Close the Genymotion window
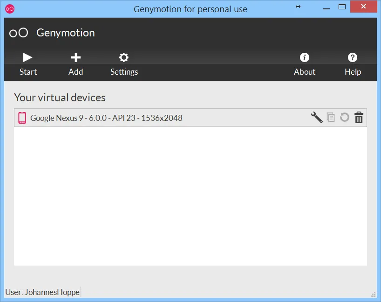This screenshot has height=302, width=381. pyautogui.click(x=363, y=7)
